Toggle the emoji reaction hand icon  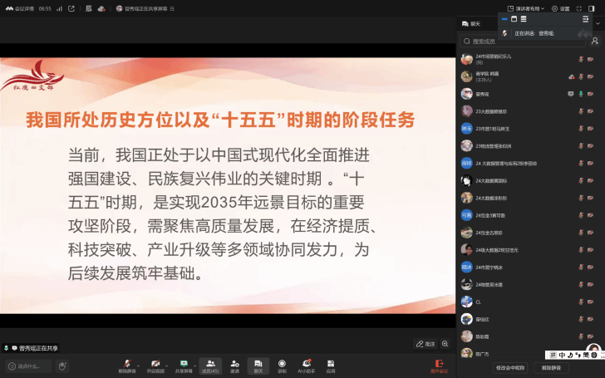pos(61,366)
